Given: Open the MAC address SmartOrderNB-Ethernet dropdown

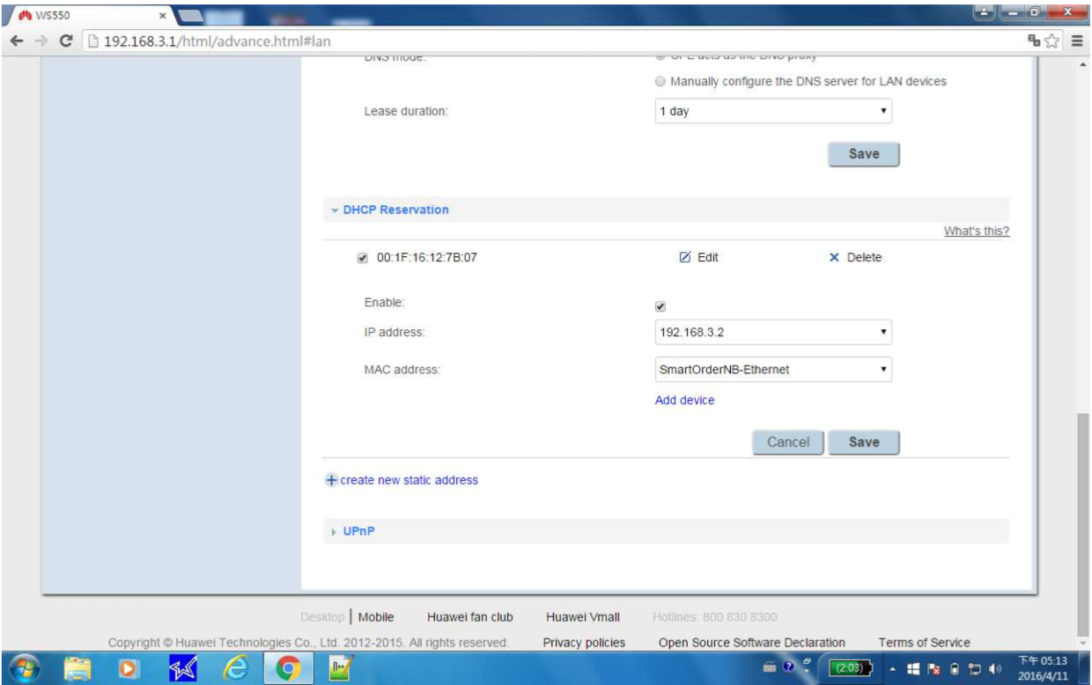Looking at the screenshot, I should 772,370.
